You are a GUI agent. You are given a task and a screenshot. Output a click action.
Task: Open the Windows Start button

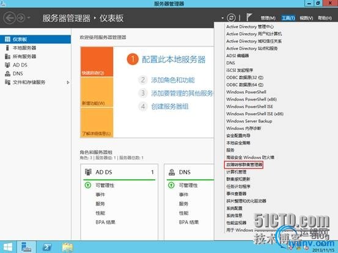[8, 247]
